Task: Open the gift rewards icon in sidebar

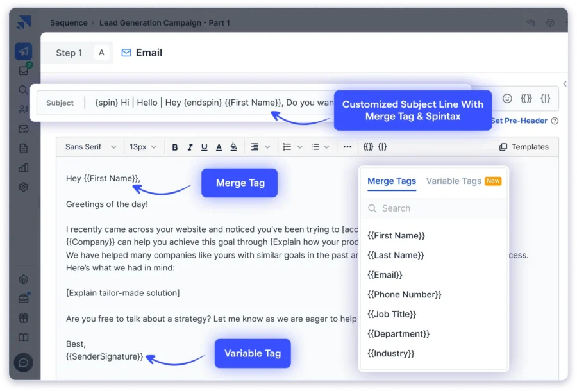Action: pyautogui.click(x=23, y=318)
